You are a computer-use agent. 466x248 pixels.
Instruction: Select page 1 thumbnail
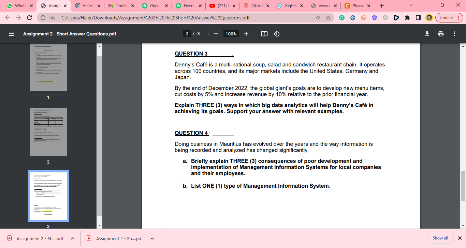click(x=48, y=67)
